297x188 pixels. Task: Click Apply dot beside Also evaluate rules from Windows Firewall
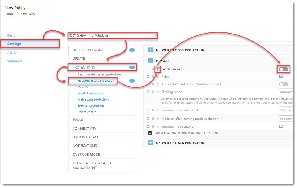pyautogui.click(x=153, y=84)
